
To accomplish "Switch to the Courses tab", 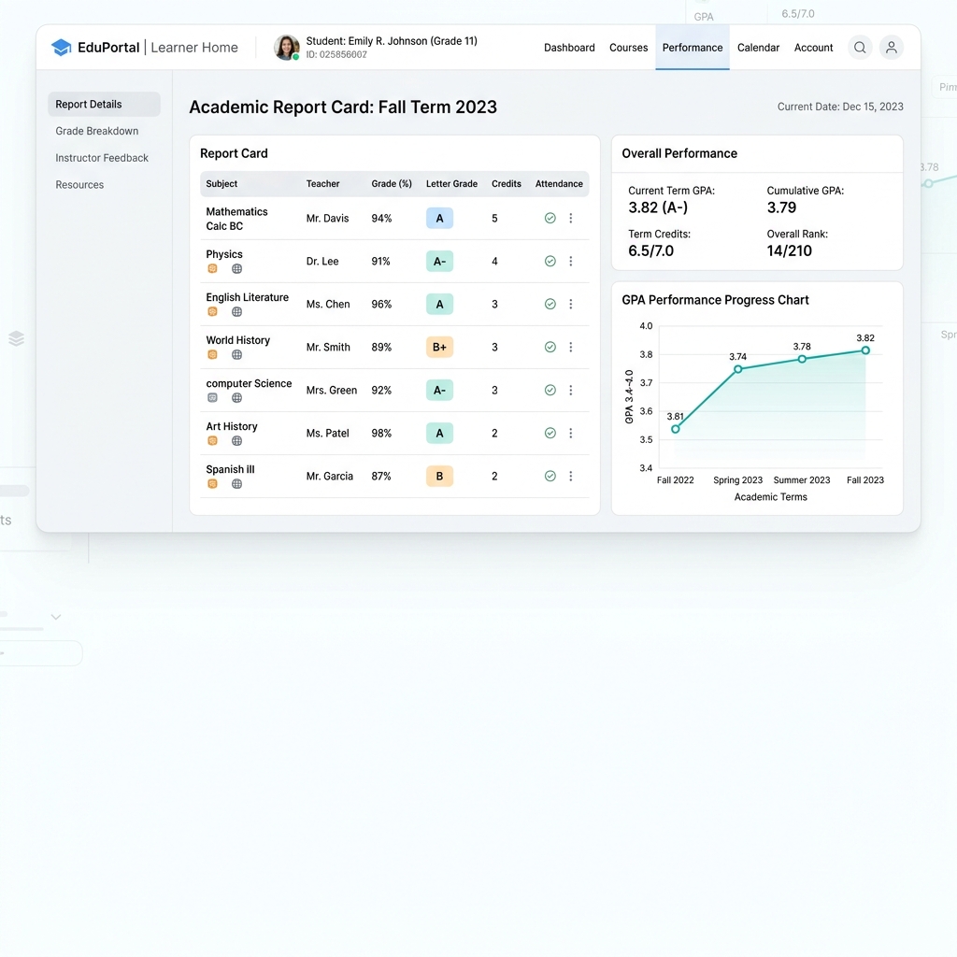I will (628, 48).
